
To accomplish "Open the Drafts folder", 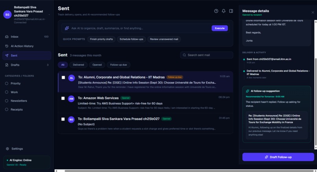I will (x=27, y=65).
